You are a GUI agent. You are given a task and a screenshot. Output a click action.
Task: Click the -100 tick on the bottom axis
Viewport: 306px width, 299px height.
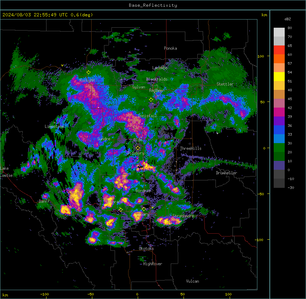point(44,294)
